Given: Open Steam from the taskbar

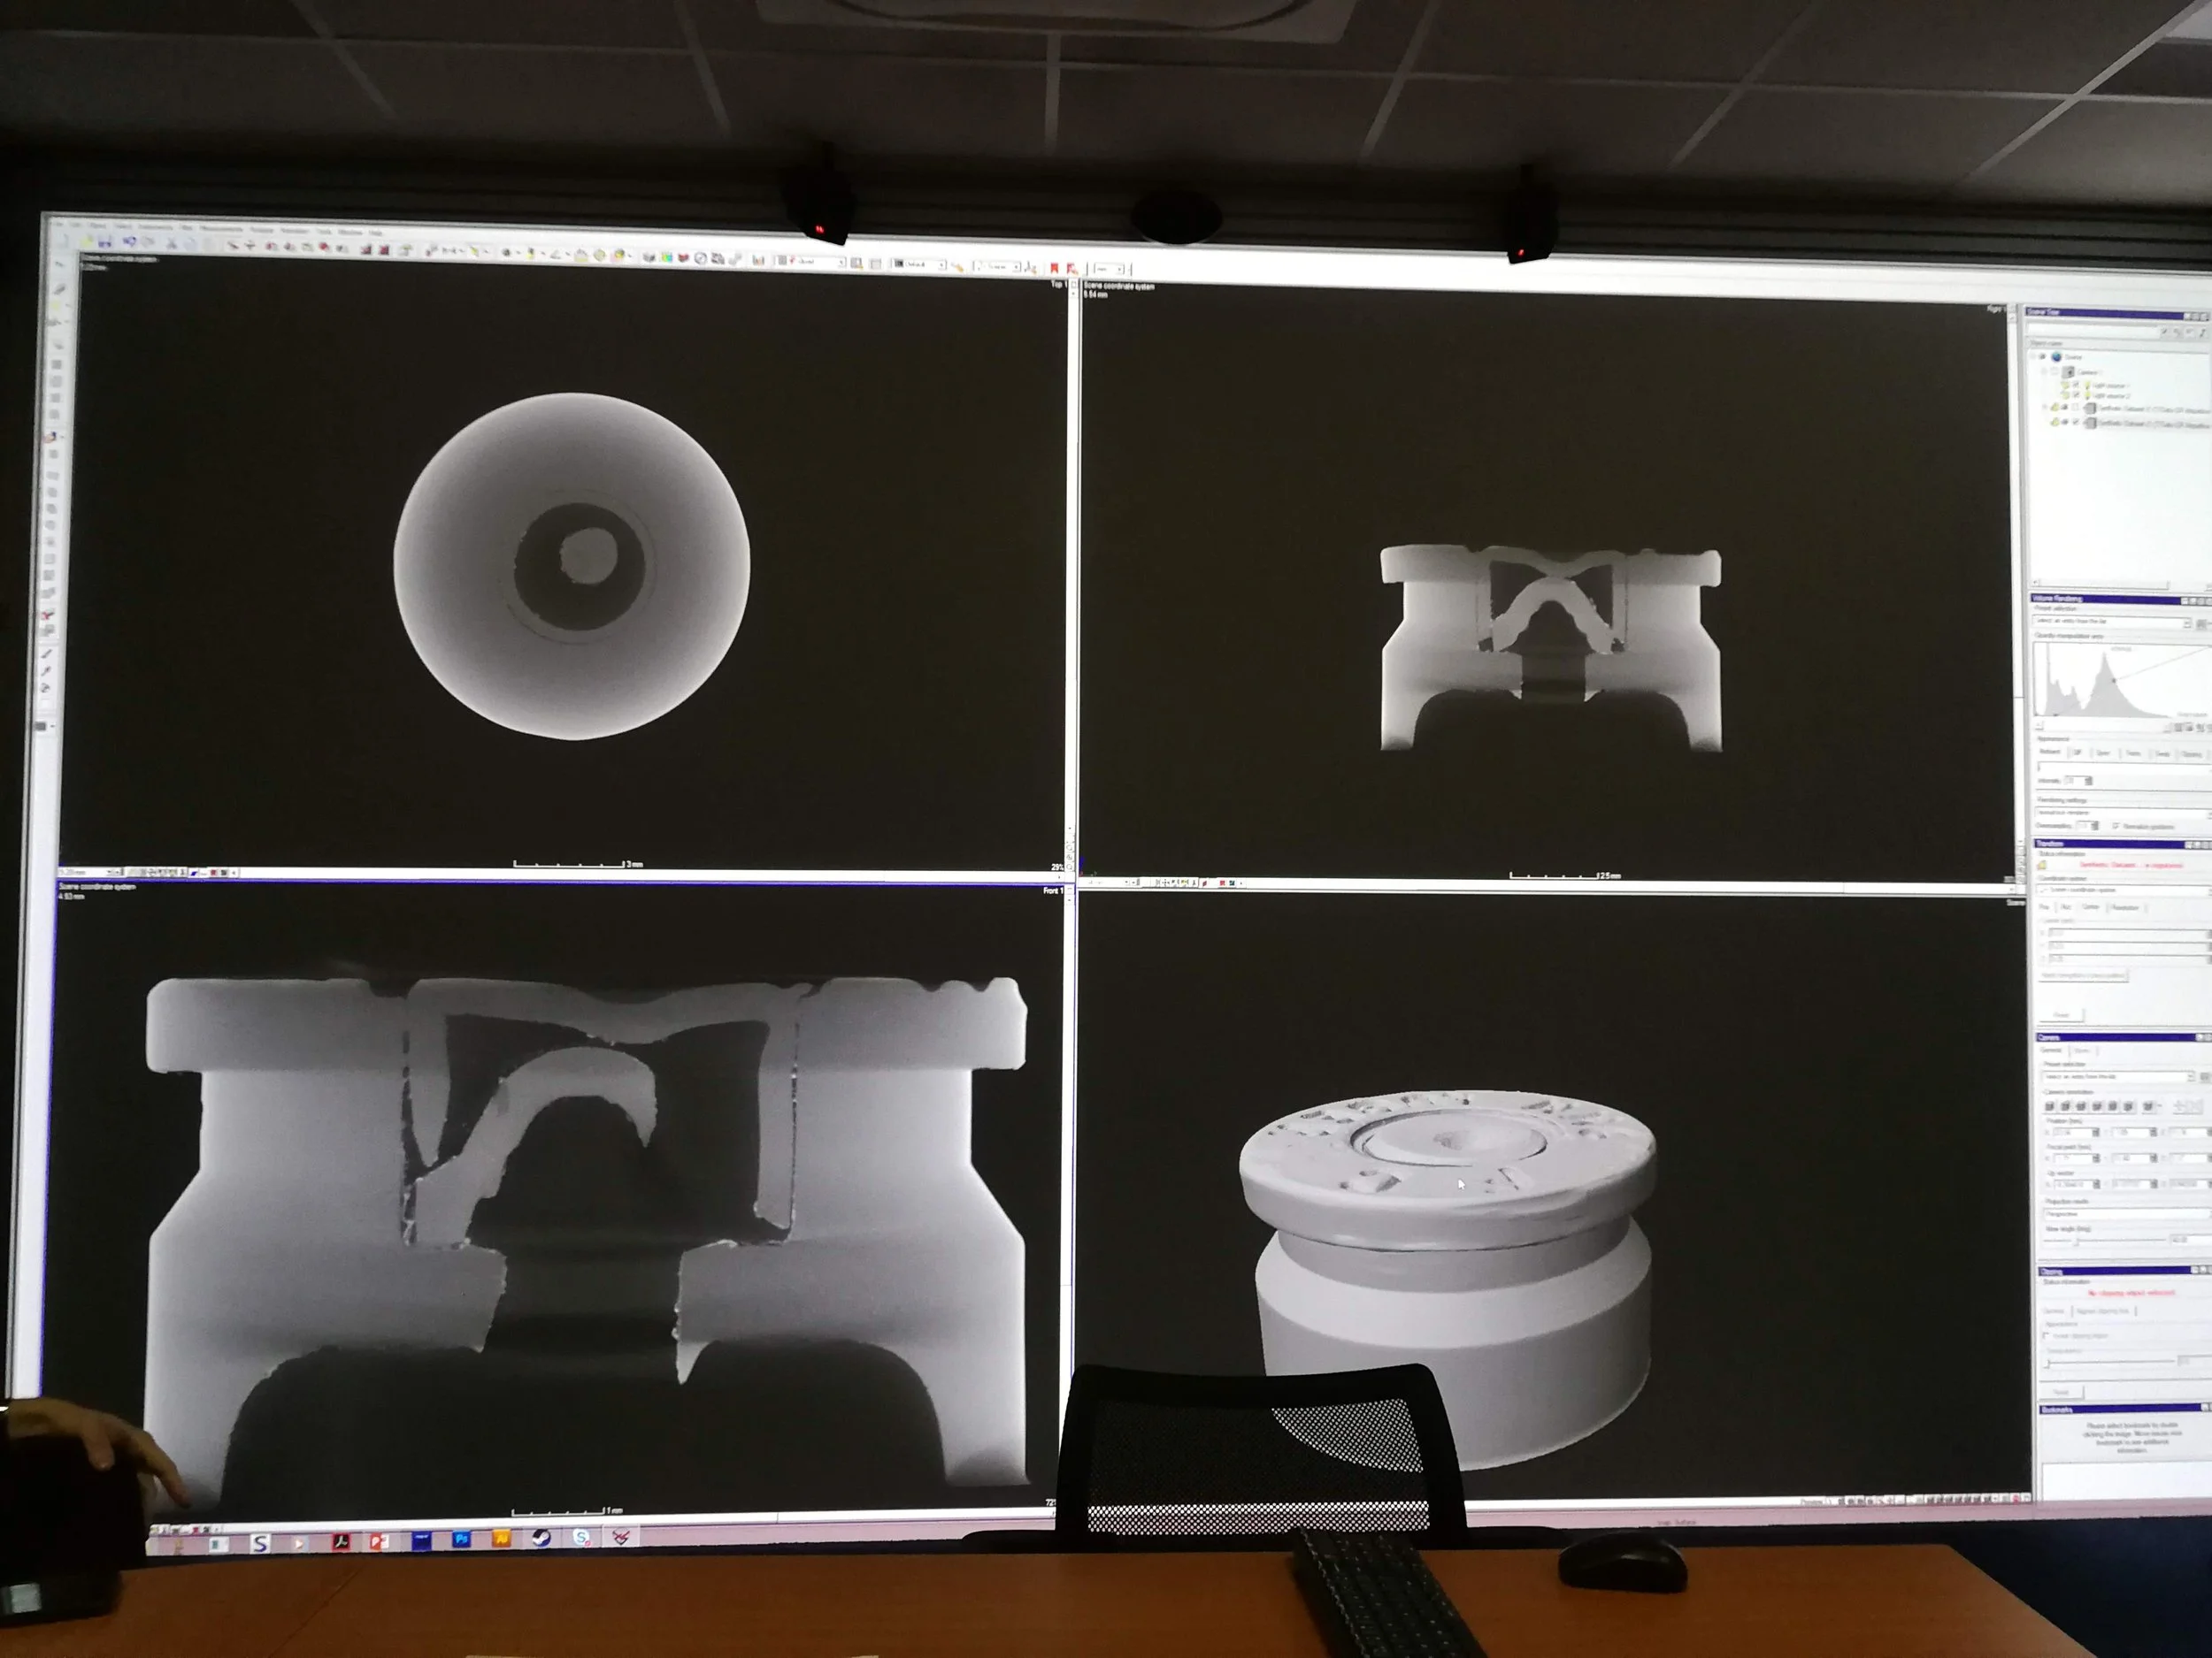Looking at the screenshot, I should (x=541, y=1540).
